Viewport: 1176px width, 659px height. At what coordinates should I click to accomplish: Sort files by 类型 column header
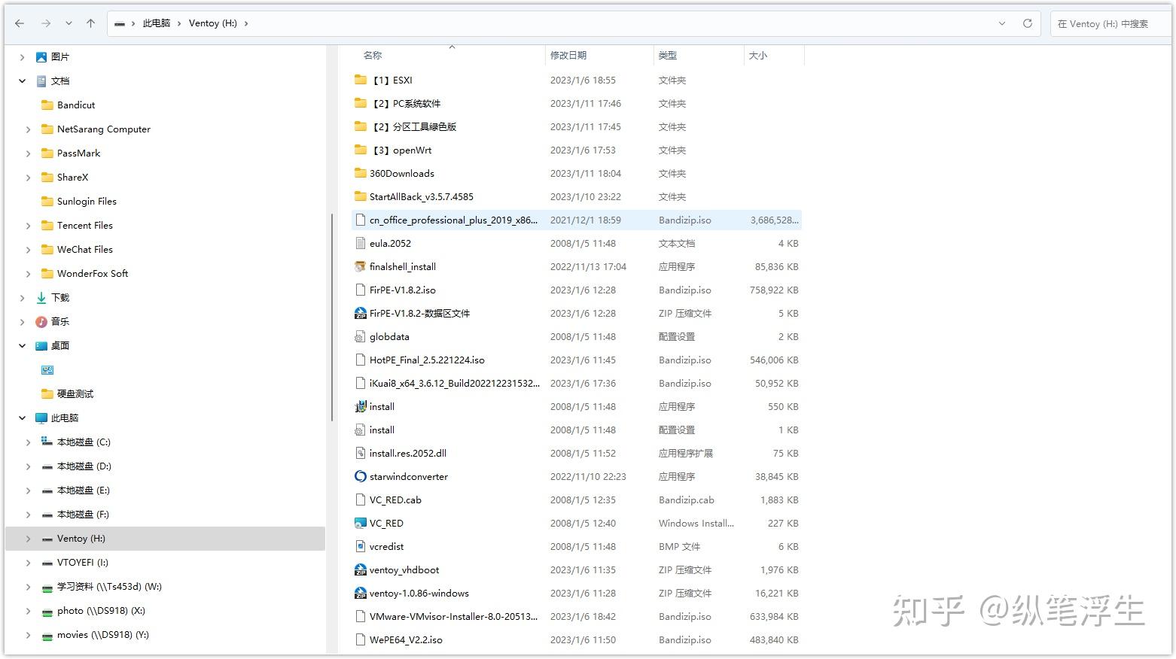click(668, 55)
